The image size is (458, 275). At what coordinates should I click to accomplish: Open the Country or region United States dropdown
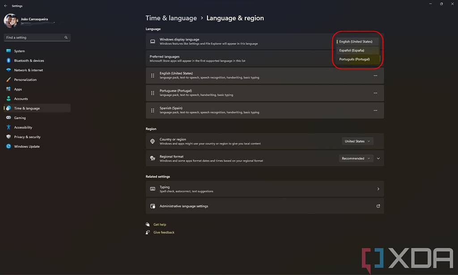357,141
